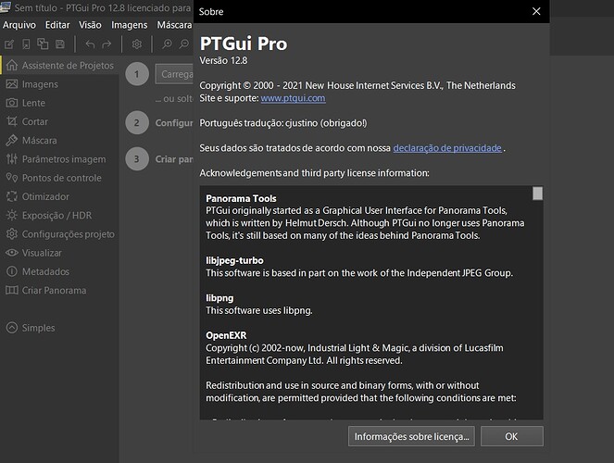Screen dimensions: 614x463
Task: Click the PTGui Pro dialog title heading
Action: pyautogui.click(x=244, y=44)
